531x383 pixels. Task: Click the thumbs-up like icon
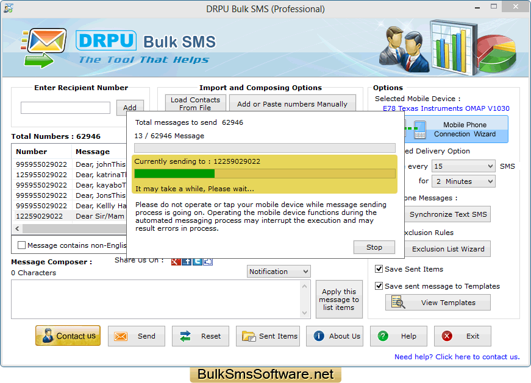coord(208,262)
